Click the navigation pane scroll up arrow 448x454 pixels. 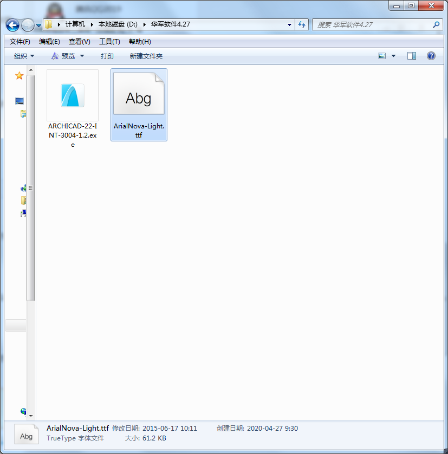(x=31, y=70)
